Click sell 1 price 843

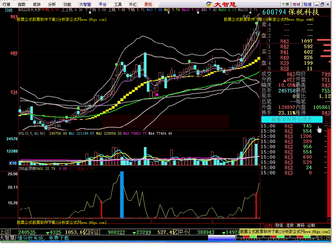pyautogui.click(x=284, y=41)
